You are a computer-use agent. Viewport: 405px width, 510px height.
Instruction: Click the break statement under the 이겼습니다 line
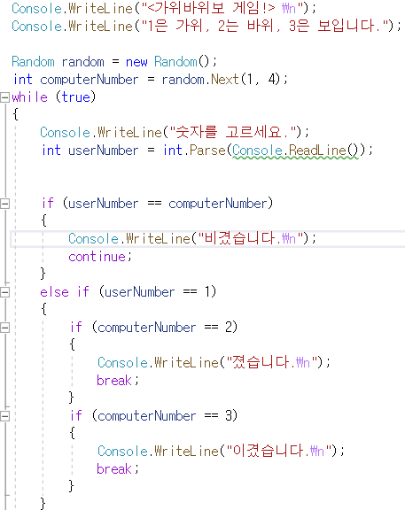(x=118, y=469)
